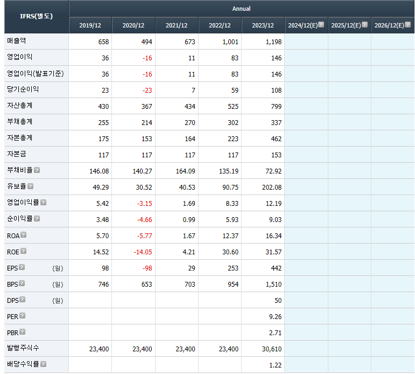Open the 영업이익률 help tooltip icon
This screenshot has width=415, height=374.
(44, 203)
